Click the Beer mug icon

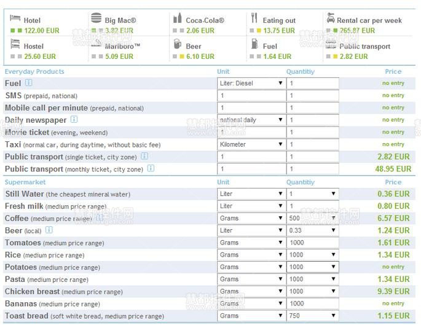(178, 44)
